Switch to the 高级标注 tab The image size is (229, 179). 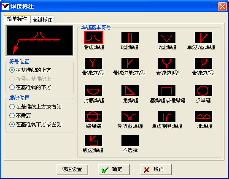pos(42,19)
